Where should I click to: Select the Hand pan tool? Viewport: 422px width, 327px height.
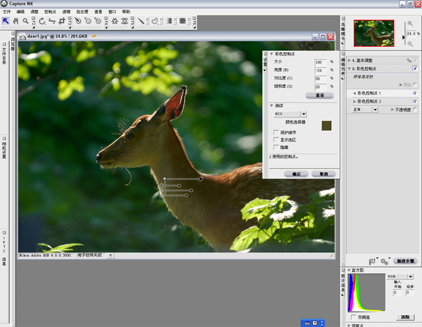[x=16, y=21]
